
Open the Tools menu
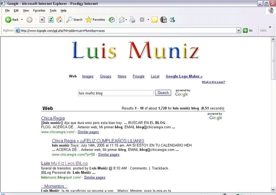(53, 10)
